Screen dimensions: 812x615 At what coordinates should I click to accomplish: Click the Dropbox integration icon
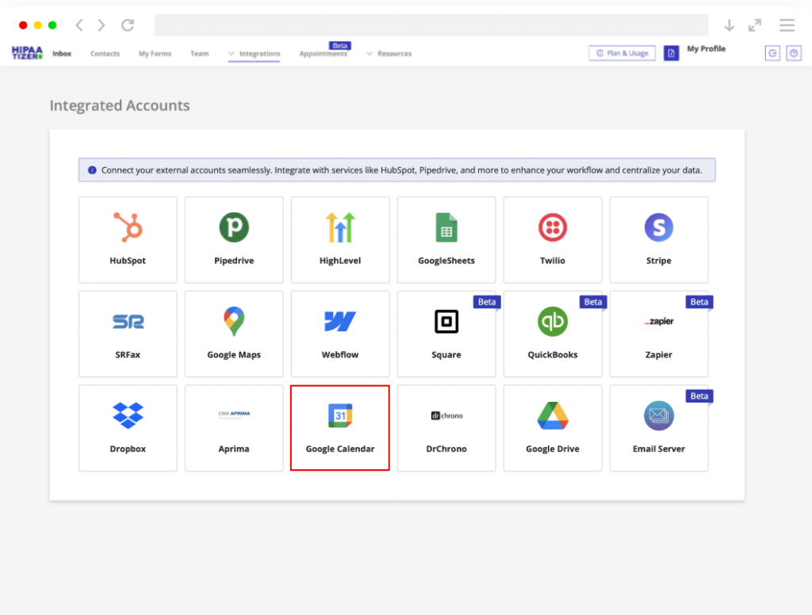128,416
